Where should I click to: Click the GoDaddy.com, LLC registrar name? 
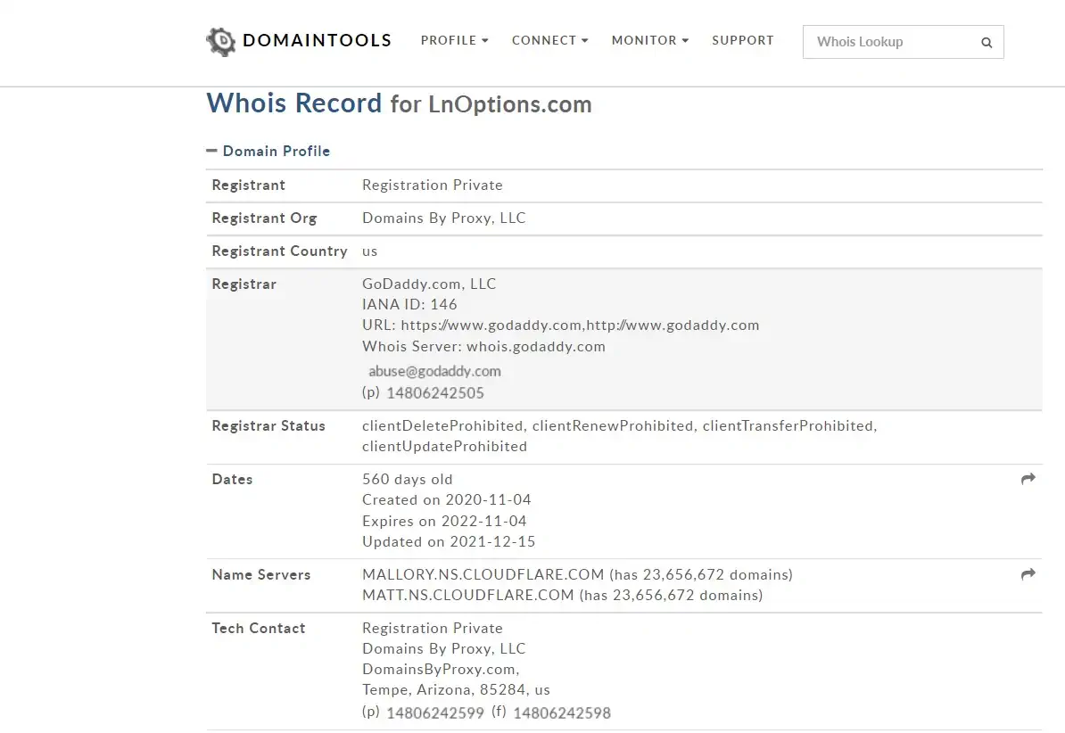coord(429,284)
